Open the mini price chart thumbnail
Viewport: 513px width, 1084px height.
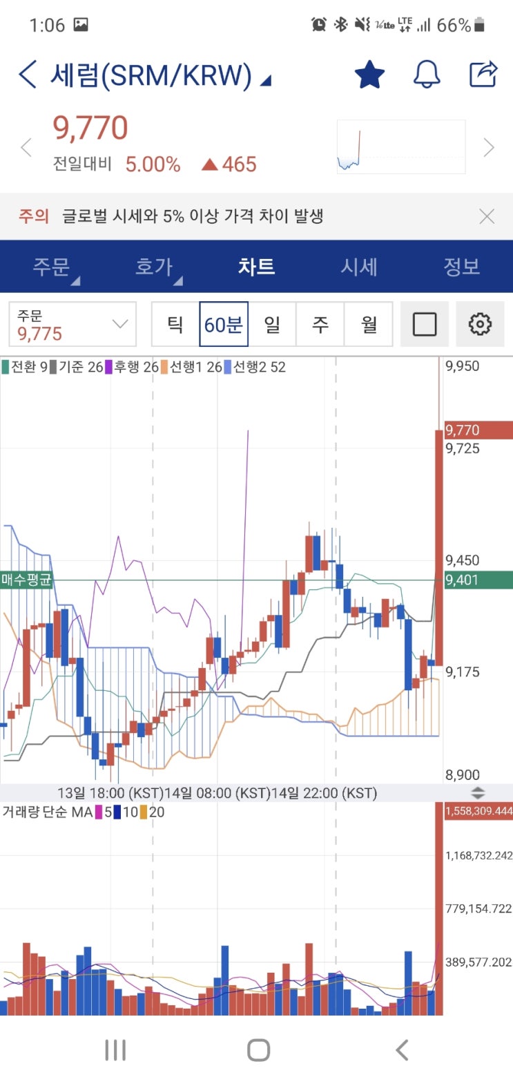(x=401, y=146)
